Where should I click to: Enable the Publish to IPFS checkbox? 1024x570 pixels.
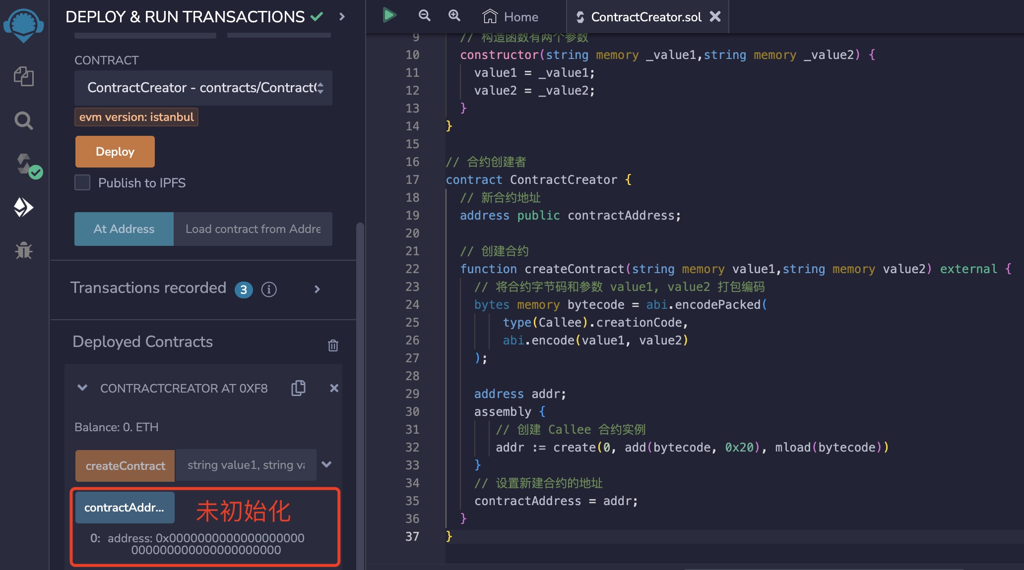click(82, 182)
